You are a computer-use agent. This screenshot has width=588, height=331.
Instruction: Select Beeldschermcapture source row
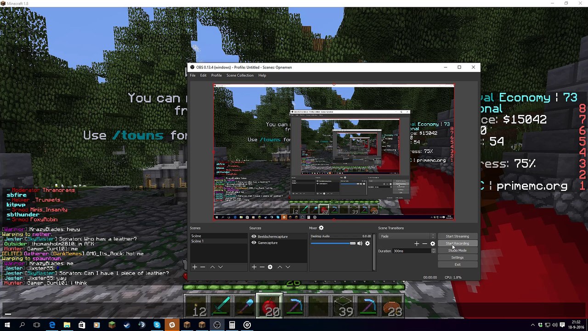[x=277, y=236]
